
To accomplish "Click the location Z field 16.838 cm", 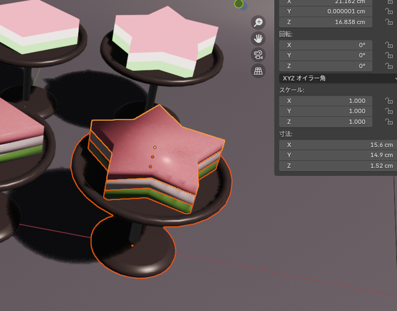I will [x=325, y=22].
